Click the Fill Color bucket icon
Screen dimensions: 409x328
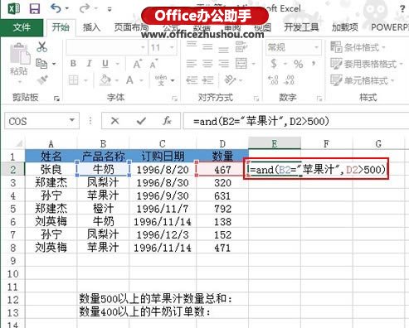(105, 80)
